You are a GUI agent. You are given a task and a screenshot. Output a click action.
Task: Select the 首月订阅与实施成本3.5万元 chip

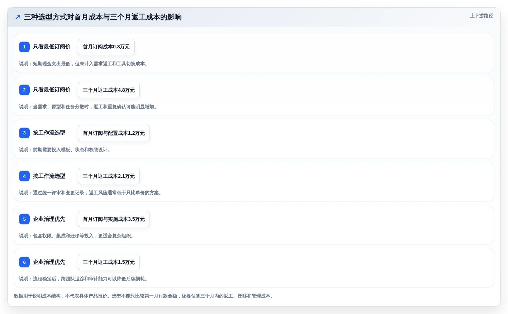coord(114,219)
